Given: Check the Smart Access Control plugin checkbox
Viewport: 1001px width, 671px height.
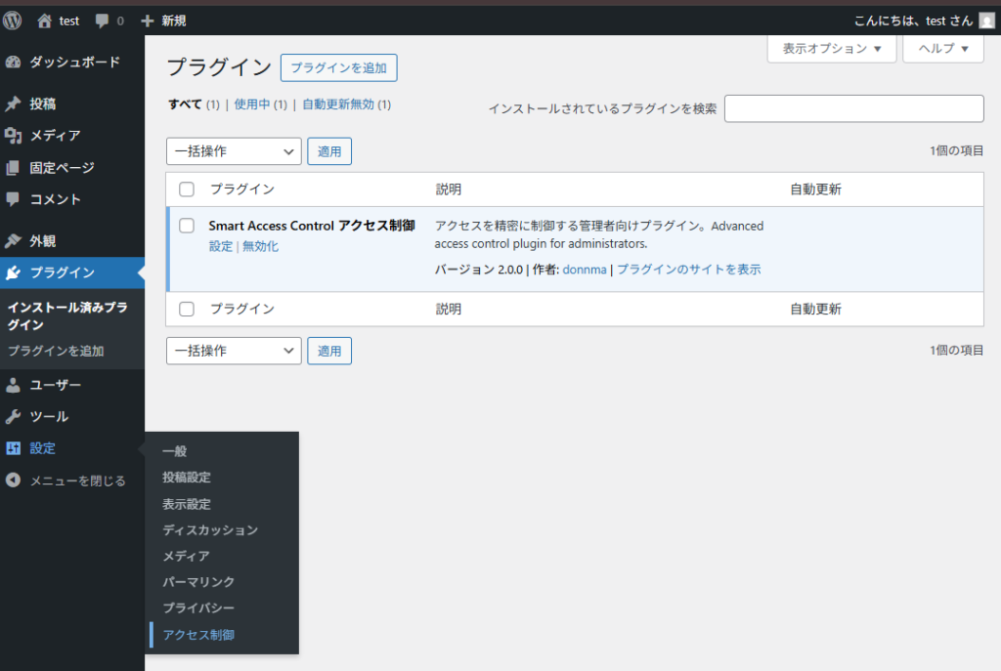Looking at the screenshot, I should click(x=187, y=226).
